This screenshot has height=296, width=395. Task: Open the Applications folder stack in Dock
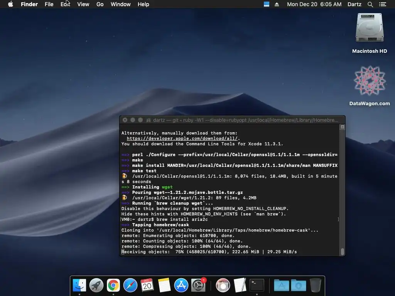coord(281,285)
